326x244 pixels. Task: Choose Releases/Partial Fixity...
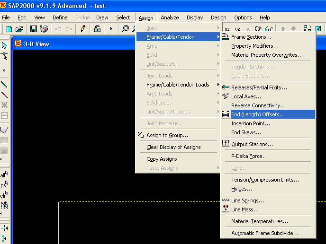point(268,87)
